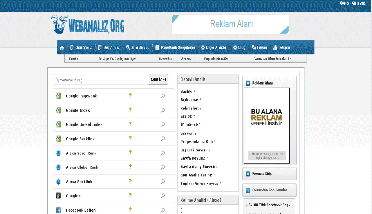
Task: Click the webanaliz.org URL input field
Action: pos(101,80)
